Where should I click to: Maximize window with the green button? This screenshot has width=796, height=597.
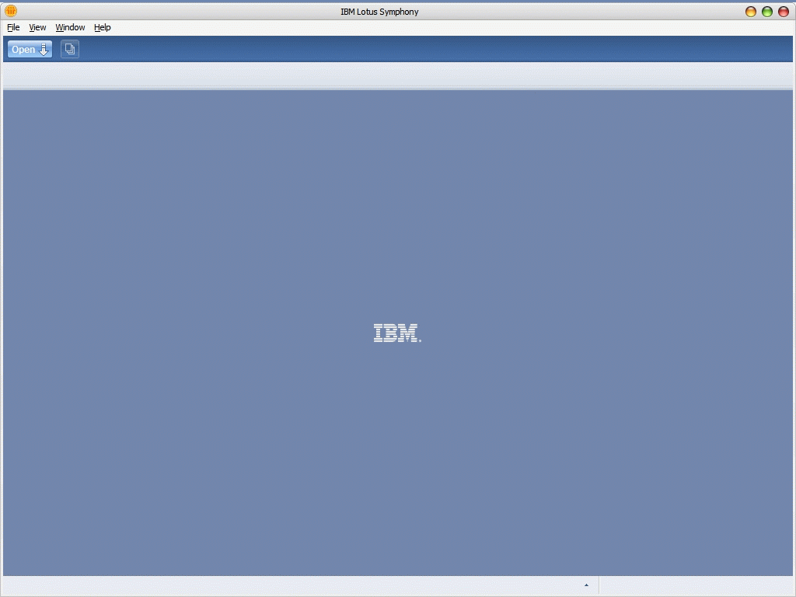coord(767,12)
